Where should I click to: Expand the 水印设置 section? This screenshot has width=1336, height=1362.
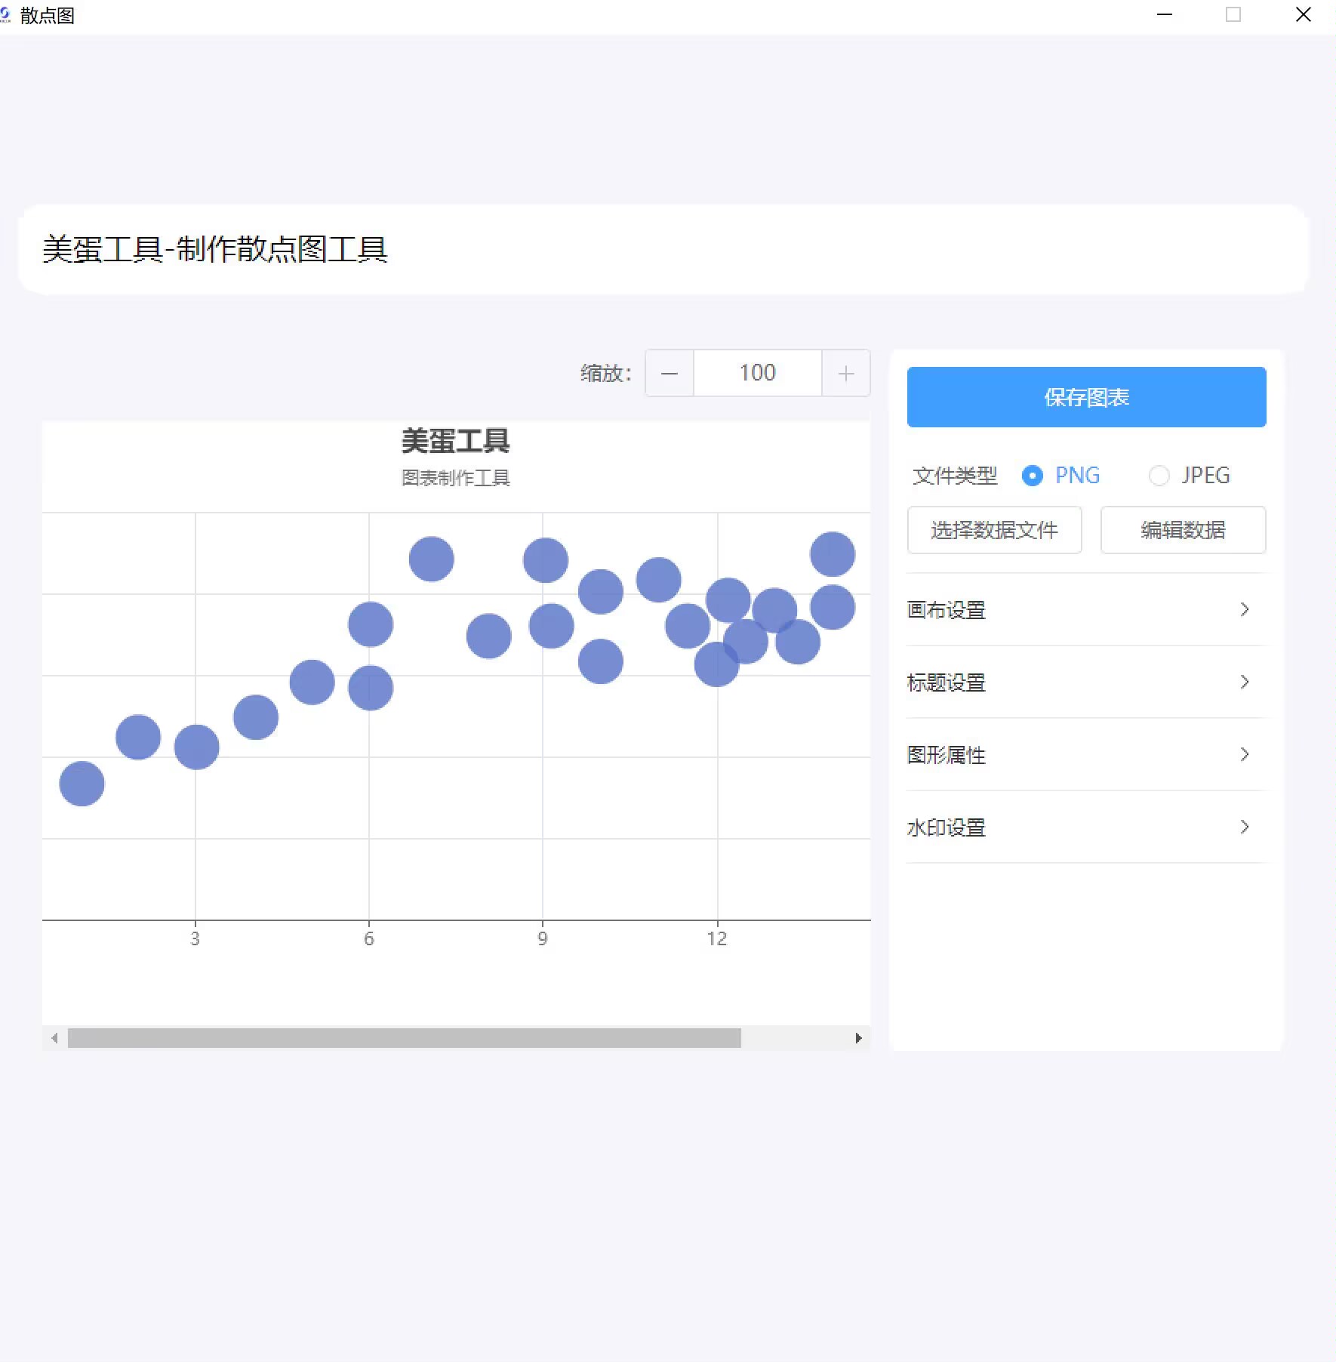(1085, 827)
